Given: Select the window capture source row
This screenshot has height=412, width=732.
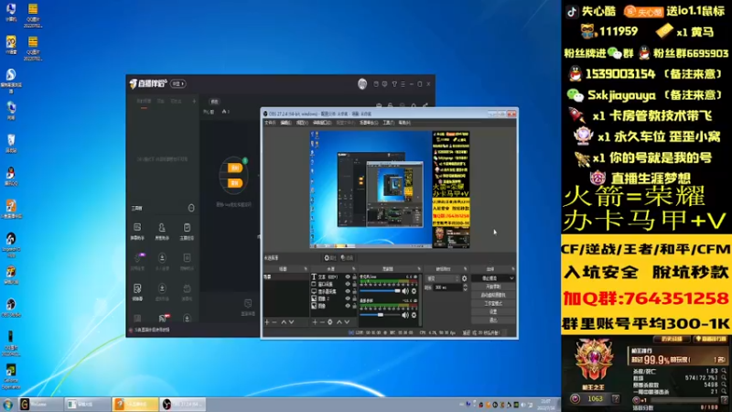Looking at the screenshot, I should point(334,284).
